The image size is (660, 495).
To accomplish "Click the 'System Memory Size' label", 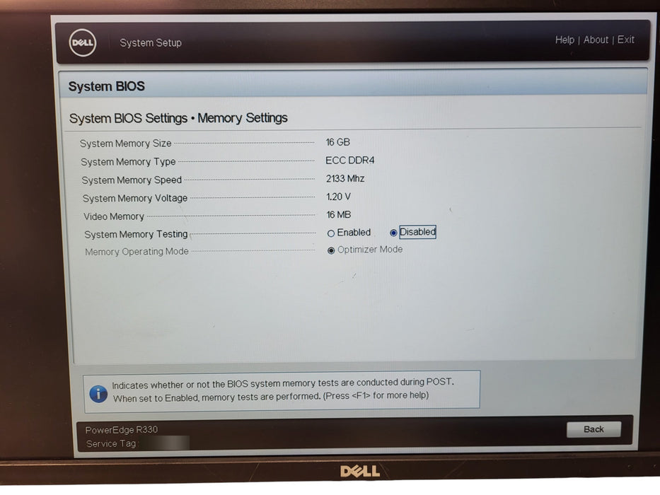I will pyautogui.click(x=125, y=143).
